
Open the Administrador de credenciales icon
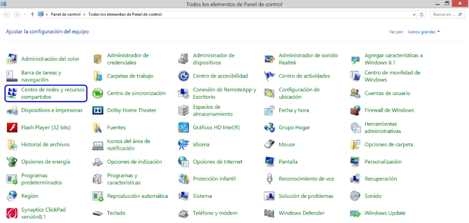point(97,59)
